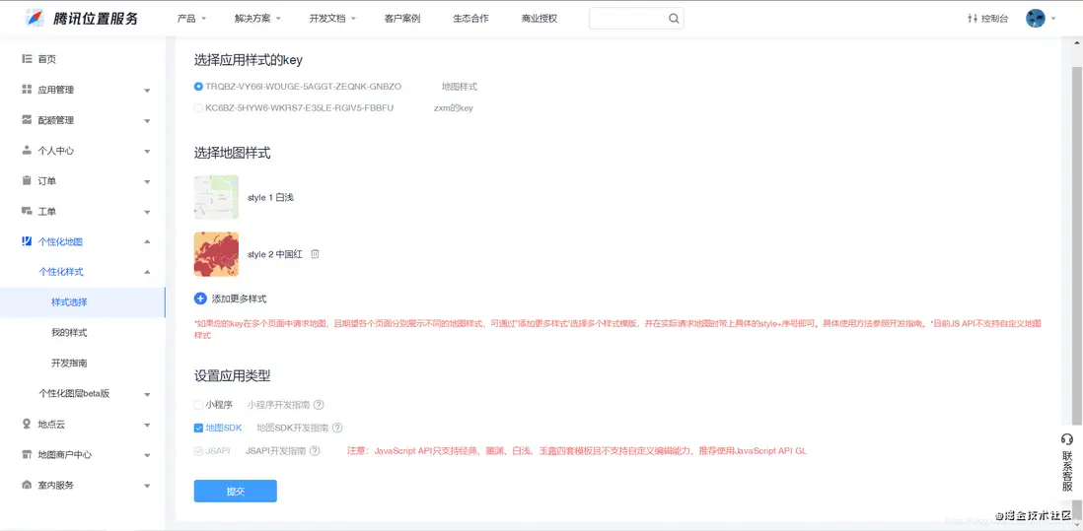The image size is (1083, 531).
Task: Click the 首页 sidebar icon
Action: 27,59
